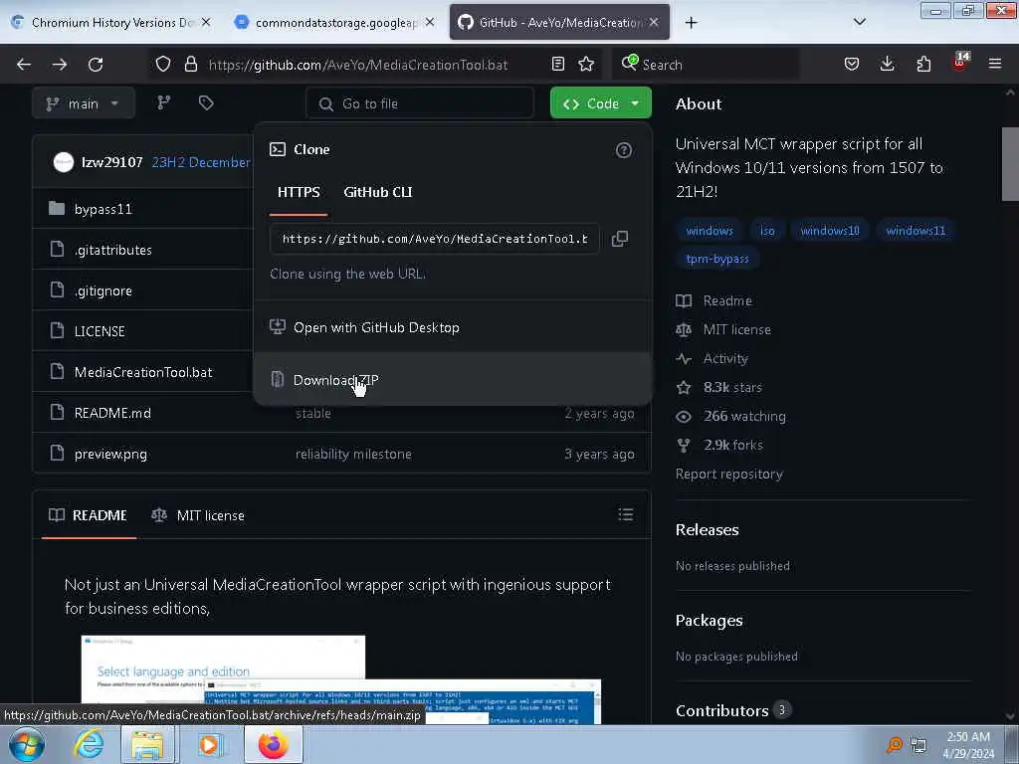The image size is (1019, 764).
Task: Click Report repository link
Action: point(729,475)
